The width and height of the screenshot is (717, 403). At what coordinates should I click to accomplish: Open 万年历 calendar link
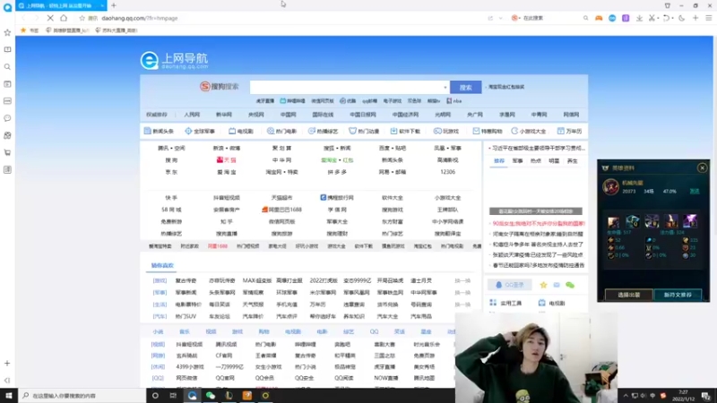pyautogui.click(x=569, y=131)
